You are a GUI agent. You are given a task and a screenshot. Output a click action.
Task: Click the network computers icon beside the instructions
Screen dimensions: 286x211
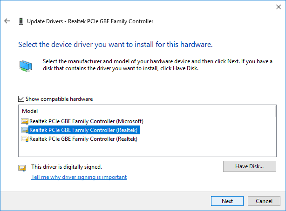click(26, 66)
